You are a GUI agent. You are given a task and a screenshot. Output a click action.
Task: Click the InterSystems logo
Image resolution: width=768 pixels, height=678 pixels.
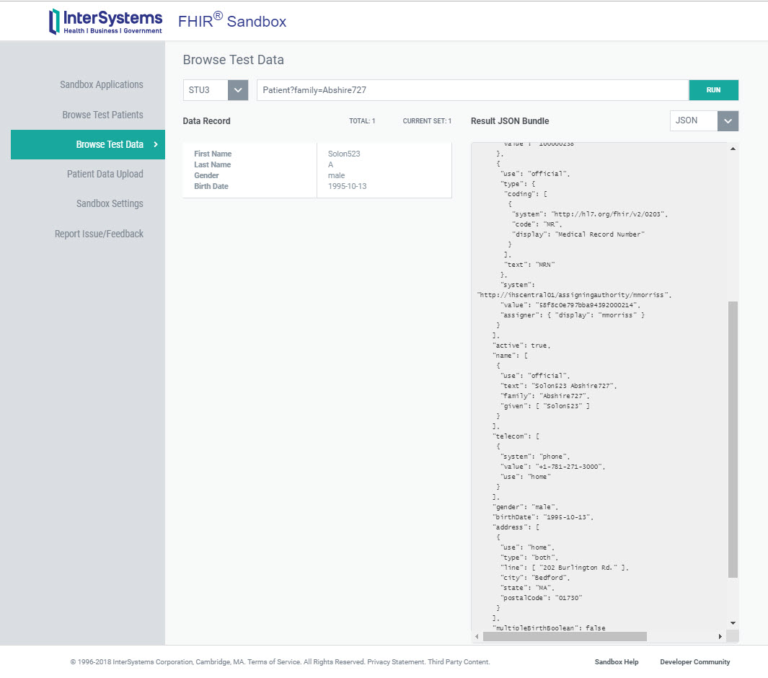105,22
